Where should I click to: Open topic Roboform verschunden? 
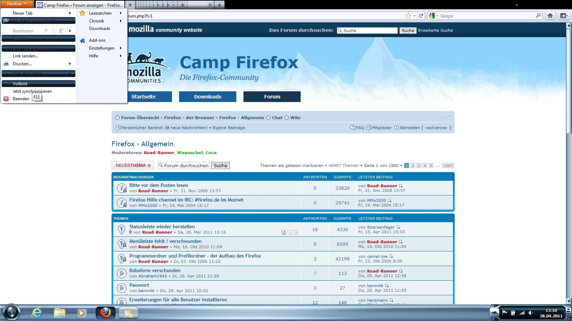coord(155,271)
